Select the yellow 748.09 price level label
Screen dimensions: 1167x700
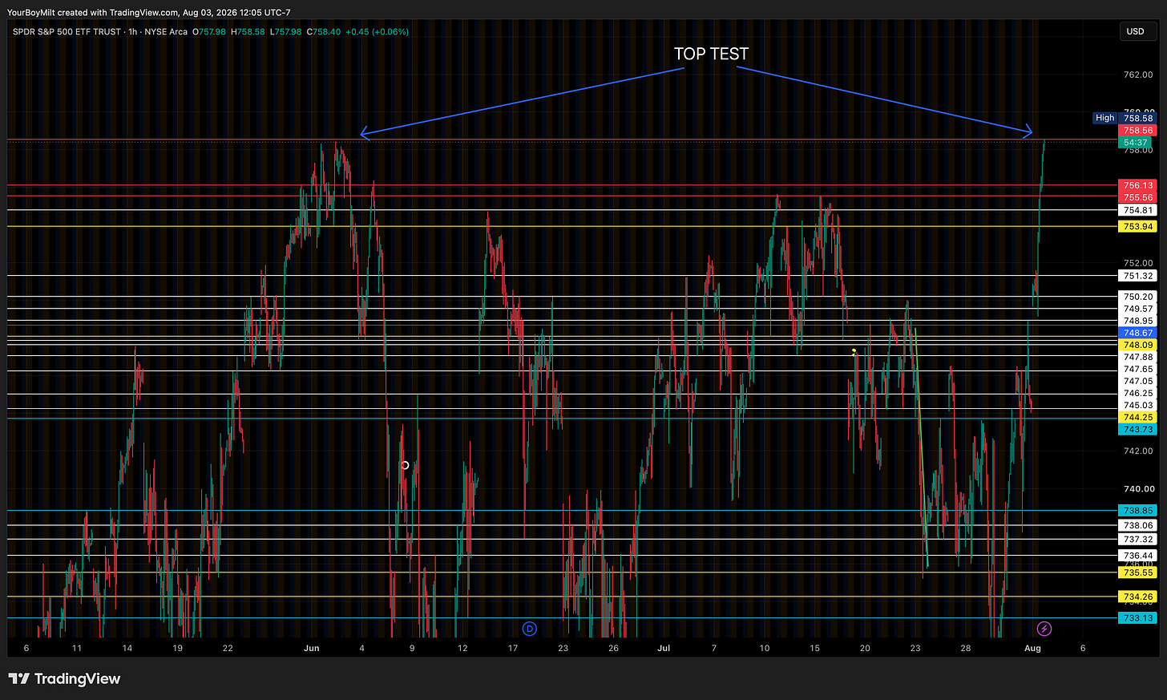1138,345
